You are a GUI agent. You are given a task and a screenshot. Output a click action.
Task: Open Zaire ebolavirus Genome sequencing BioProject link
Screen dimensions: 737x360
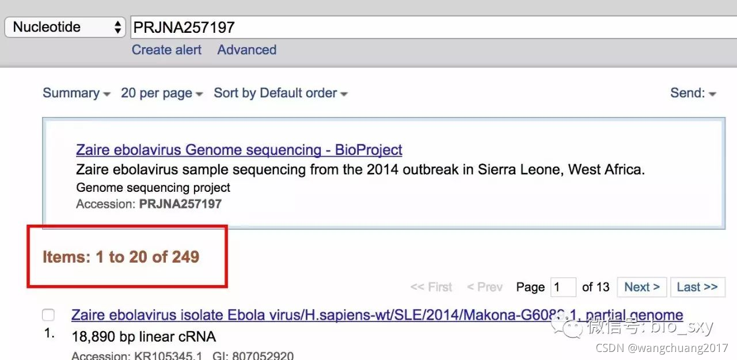[239, 150]
